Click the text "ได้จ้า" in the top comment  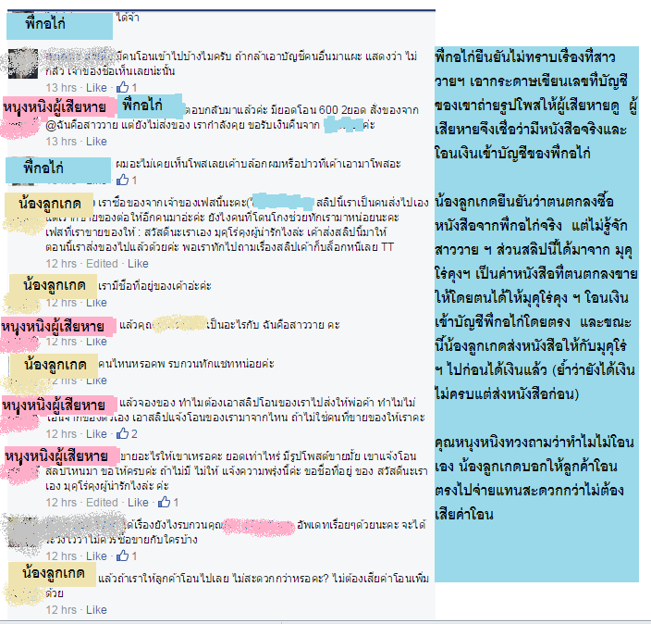[x=128, y=18]
